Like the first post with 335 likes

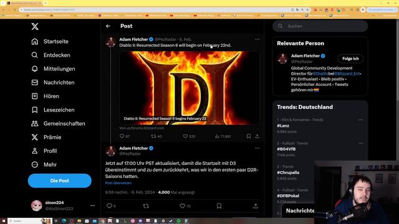(189, 136)
